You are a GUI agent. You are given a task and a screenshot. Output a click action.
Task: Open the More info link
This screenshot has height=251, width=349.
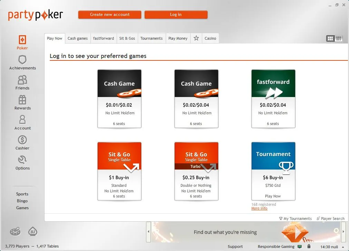pyautogui.click(x=259, y=208)
